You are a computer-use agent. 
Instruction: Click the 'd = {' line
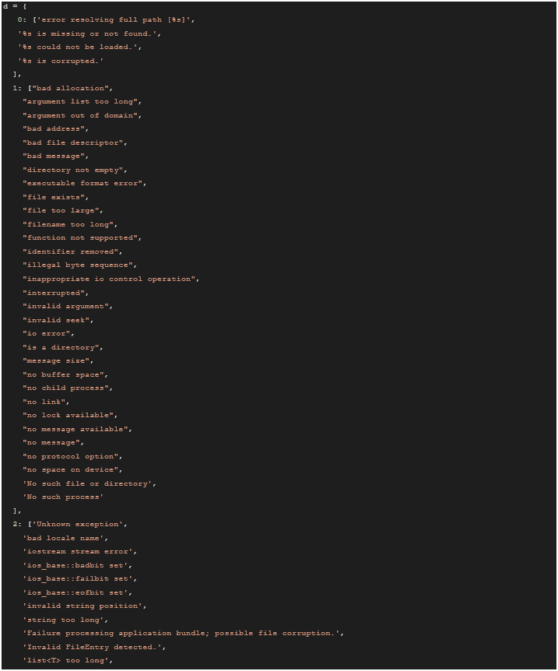(x=15, y=6)
